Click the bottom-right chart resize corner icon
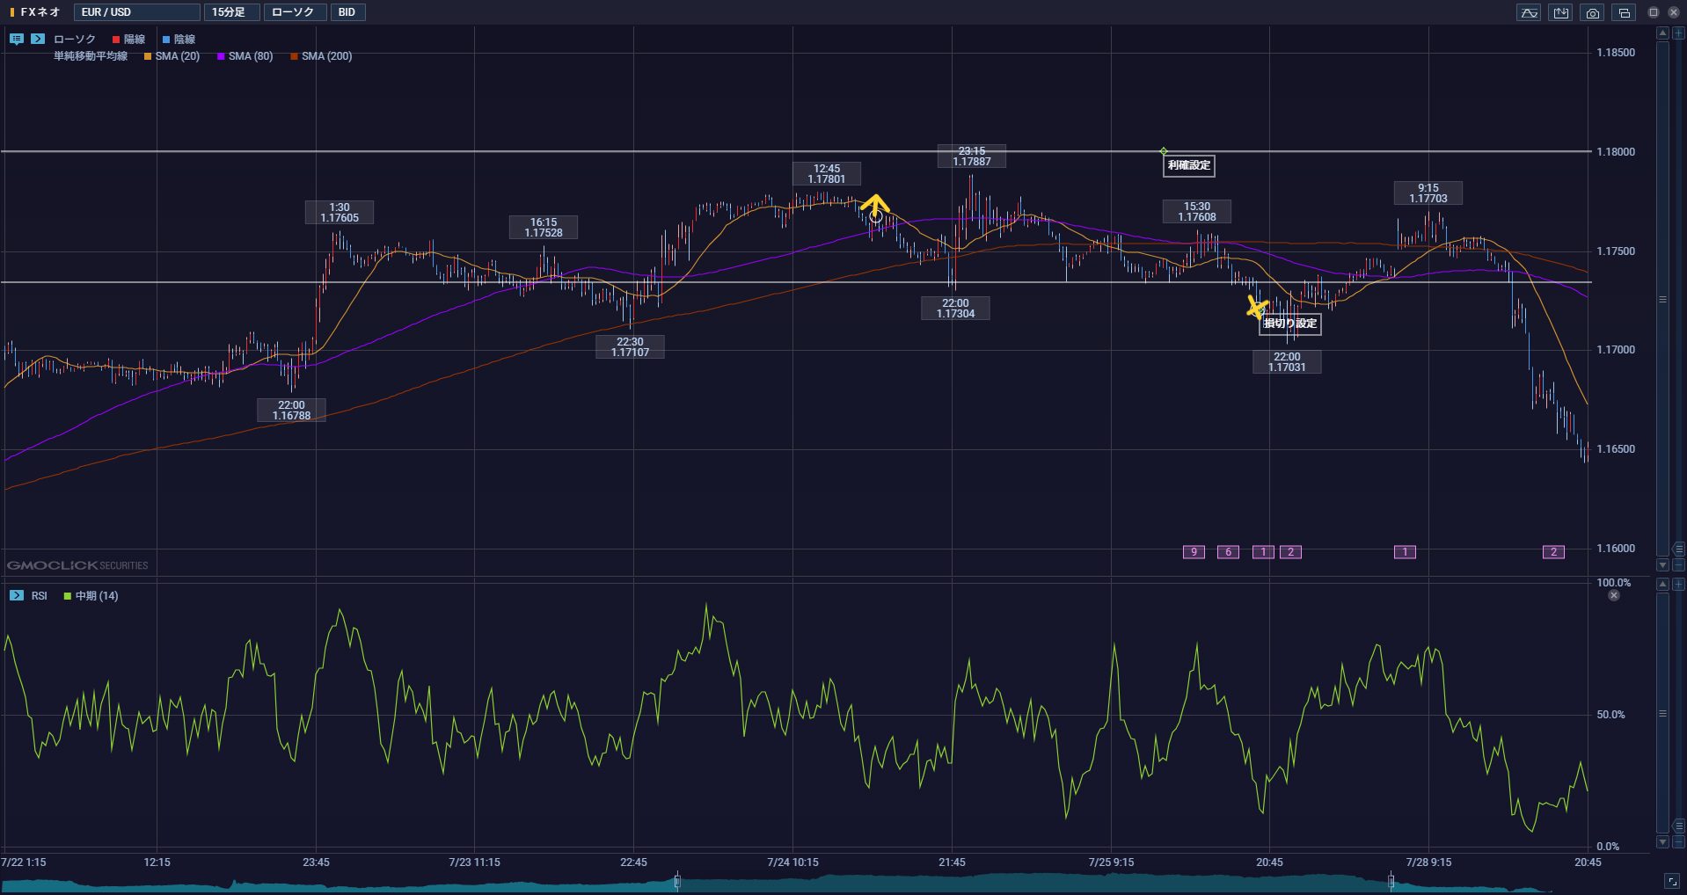The image size is (1687, 895). pyautogui.click(x=1672, y=881)
